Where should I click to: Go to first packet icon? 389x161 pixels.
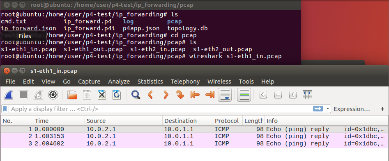click(x=195, y=95)
